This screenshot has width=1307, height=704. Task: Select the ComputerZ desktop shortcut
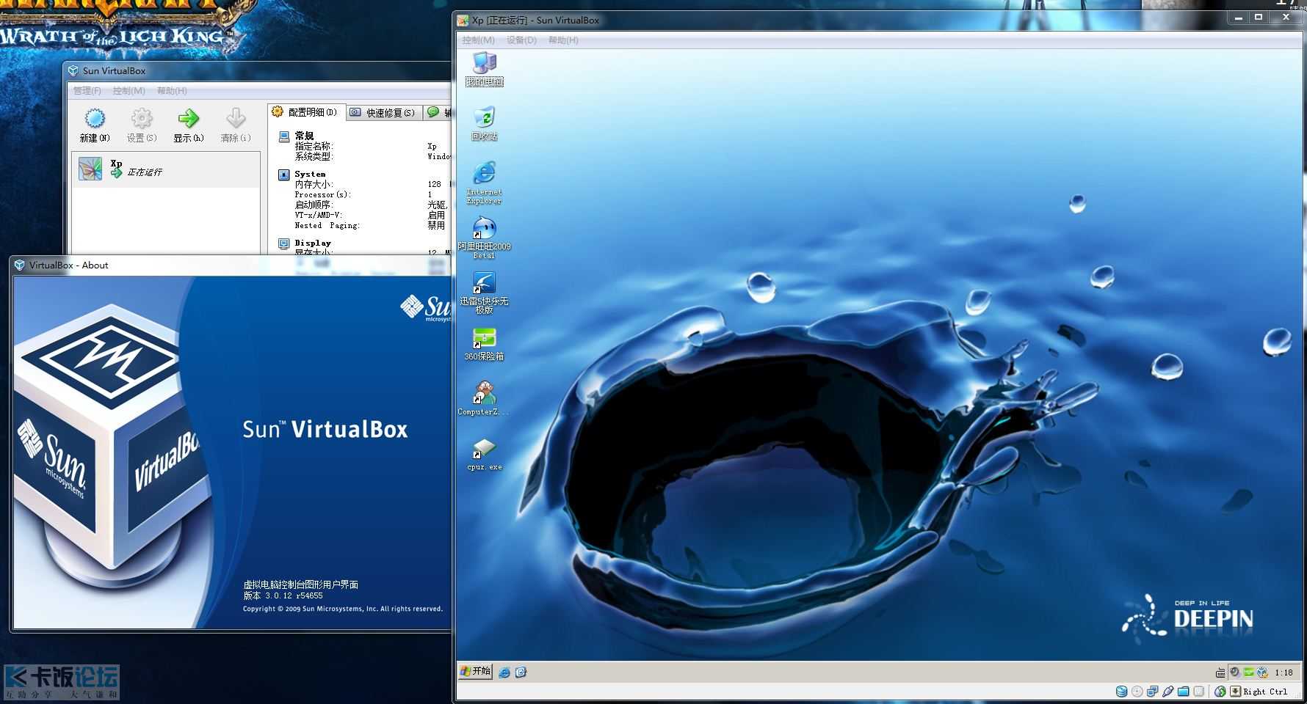[x=484, y=398]
